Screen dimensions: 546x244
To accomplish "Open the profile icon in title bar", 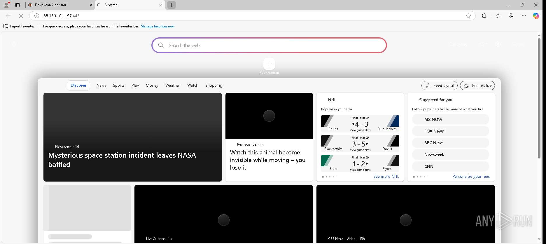I will pos(6,5).
